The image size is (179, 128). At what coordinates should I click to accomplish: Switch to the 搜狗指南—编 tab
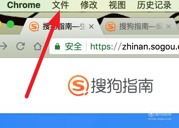(139, 26)
